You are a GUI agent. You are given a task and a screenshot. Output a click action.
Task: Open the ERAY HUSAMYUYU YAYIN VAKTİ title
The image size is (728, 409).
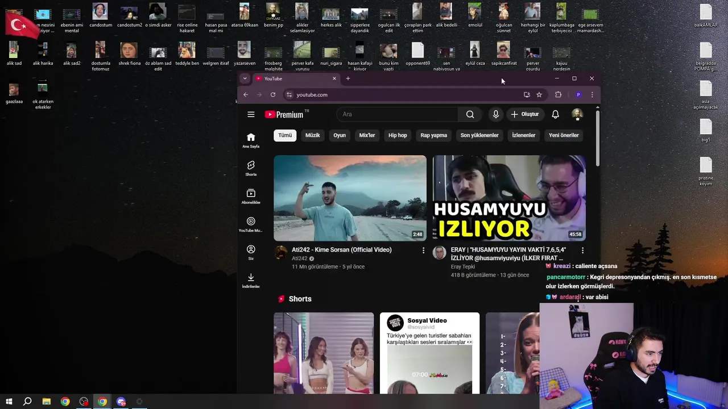pyautogui.click(x=508, y=254)
